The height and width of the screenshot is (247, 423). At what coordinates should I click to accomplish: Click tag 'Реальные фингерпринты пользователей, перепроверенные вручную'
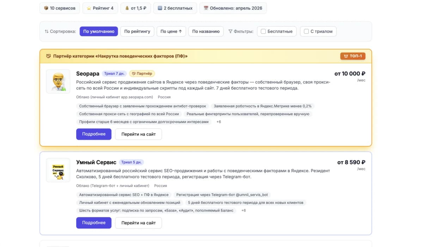coord(248,114)
